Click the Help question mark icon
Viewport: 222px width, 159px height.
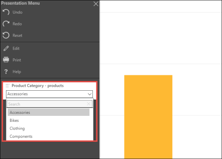[x=6, y=72]
